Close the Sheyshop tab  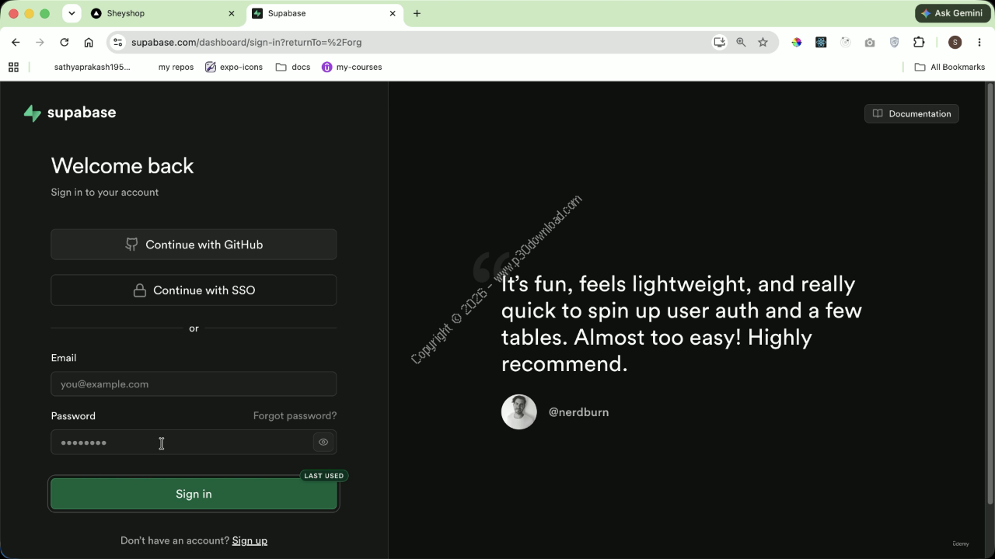coord(231,13)
